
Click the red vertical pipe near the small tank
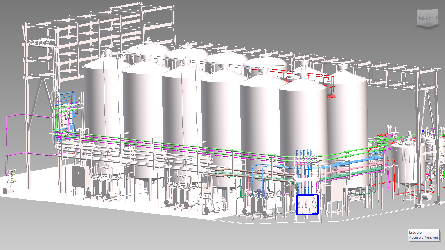point(395,177)
